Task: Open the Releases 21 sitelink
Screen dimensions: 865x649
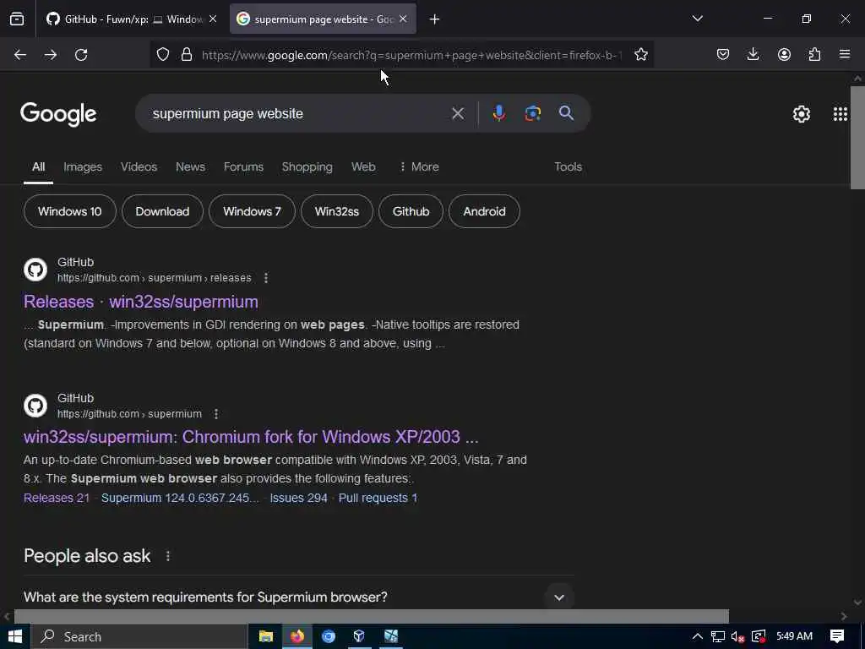Action: click(57, 498)
